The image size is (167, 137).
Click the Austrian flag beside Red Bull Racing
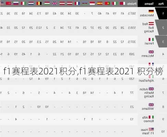tap(151, 24)
